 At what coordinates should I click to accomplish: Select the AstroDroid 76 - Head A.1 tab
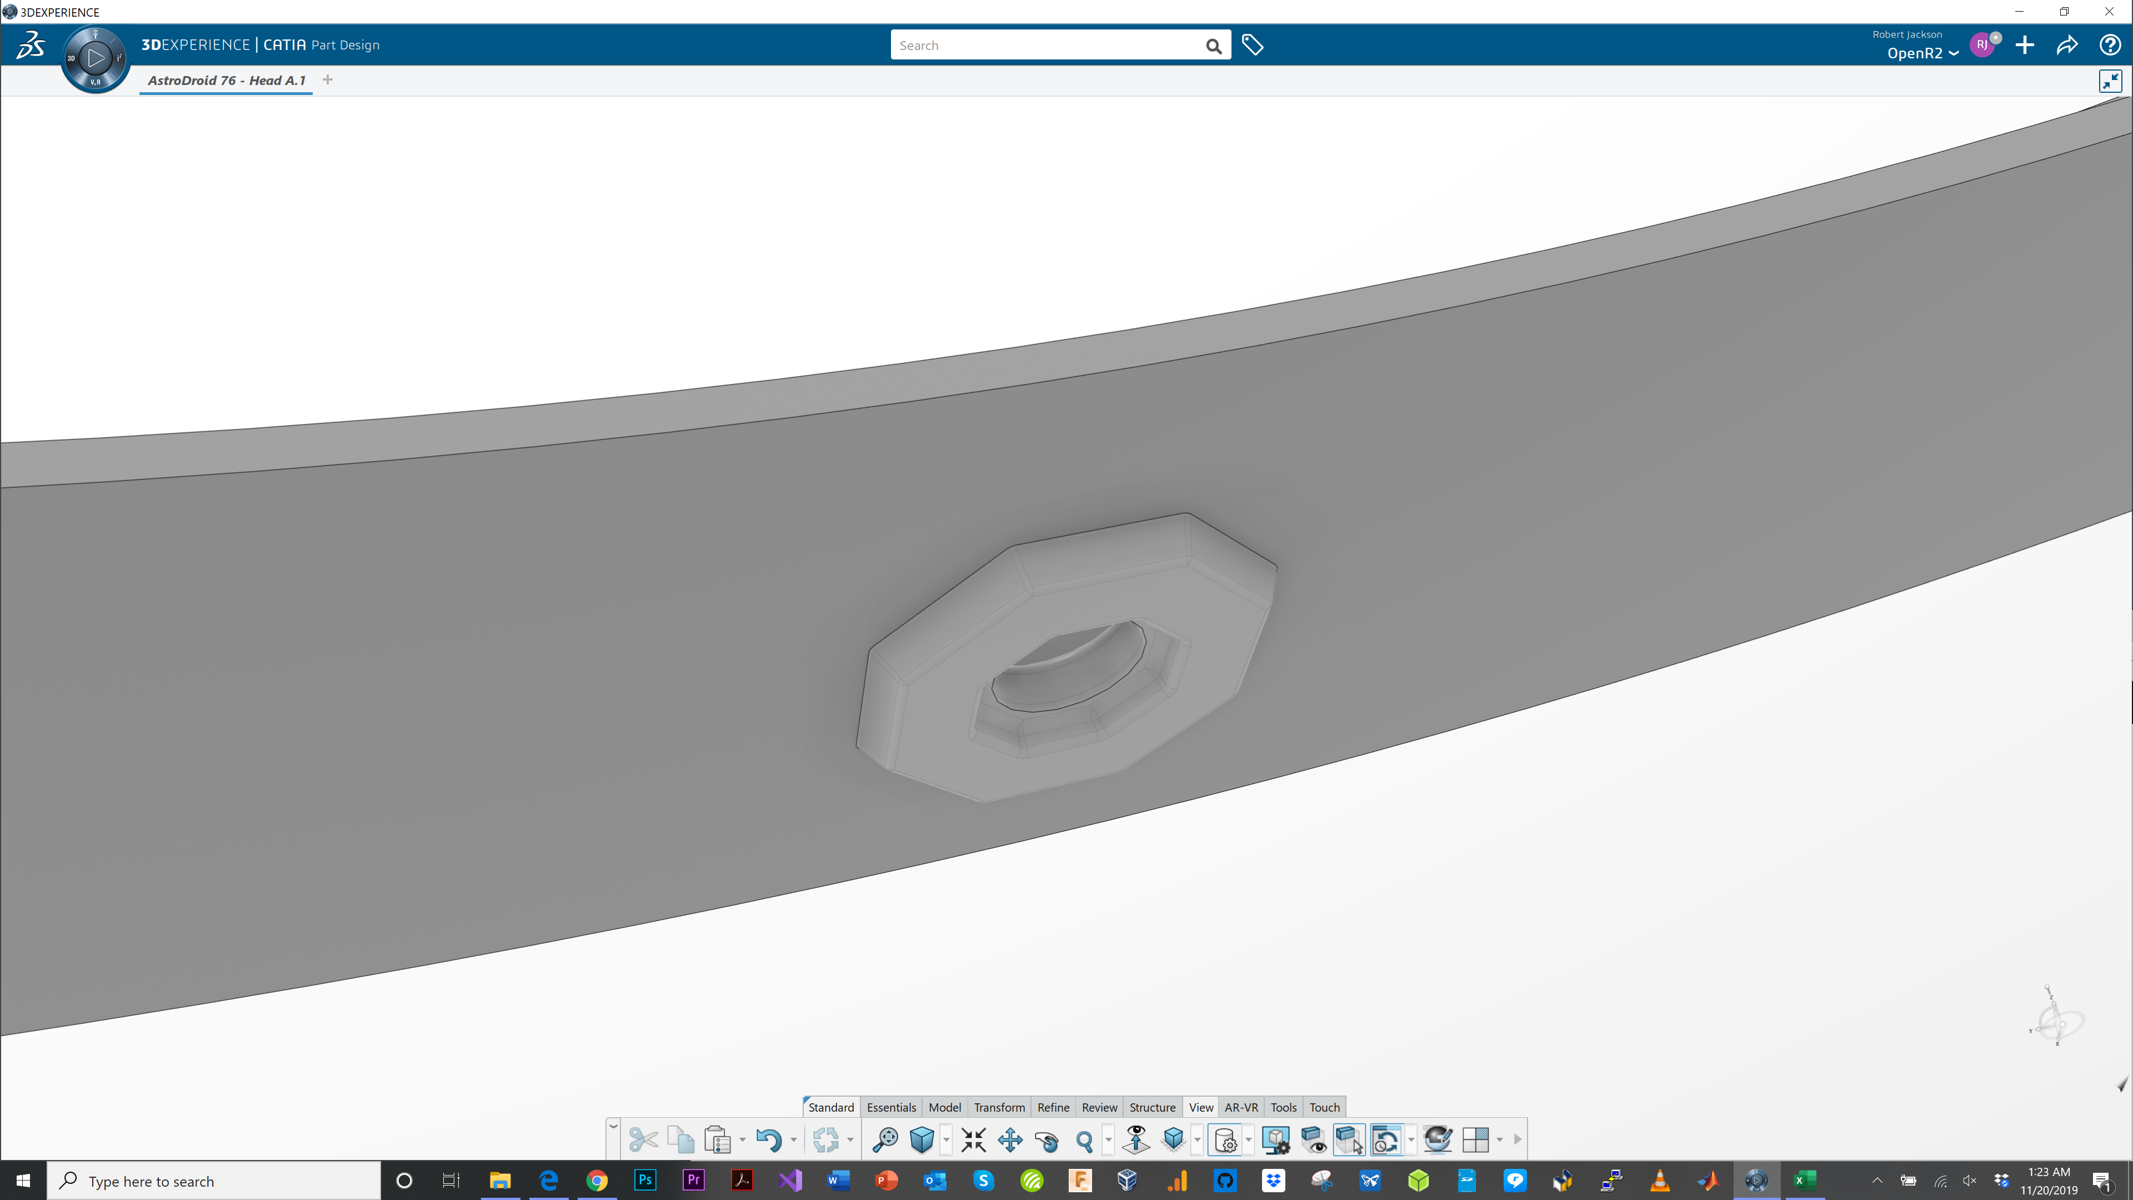click(226, 81)
